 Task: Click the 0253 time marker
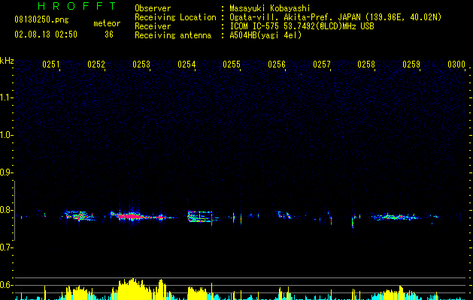point(141,64)
